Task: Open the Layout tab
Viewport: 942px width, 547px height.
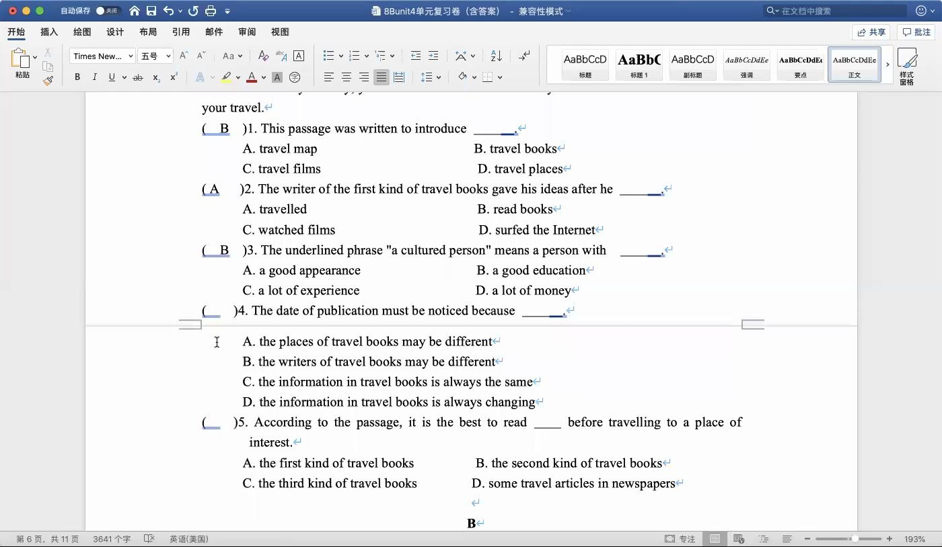Action: coord(148,32)
